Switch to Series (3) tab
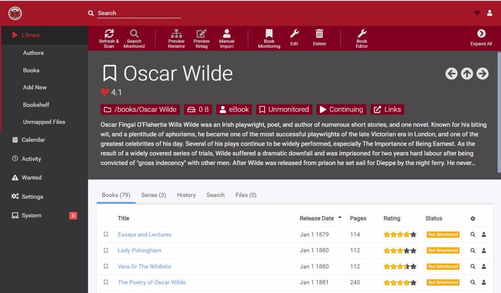Image resolution: width=501 pixels, height=293 pixels. tap(154, 195)
